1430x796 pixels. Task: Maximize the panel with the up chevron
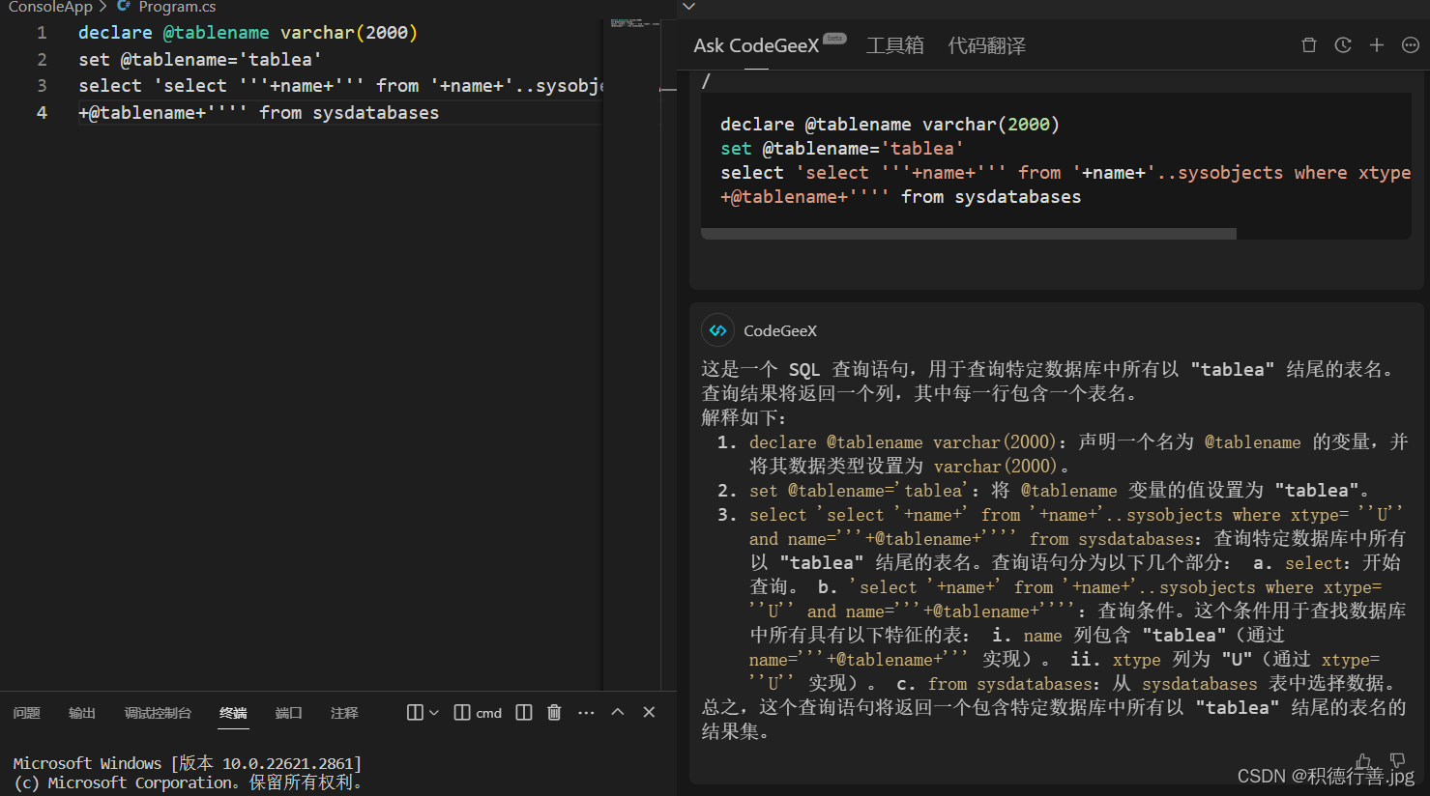point(618,713)
